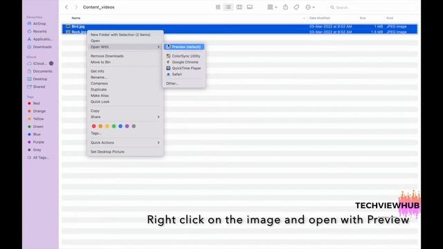Choose Tags... in context menu
This screenshot has height=249, width=443.
point(125,133)
